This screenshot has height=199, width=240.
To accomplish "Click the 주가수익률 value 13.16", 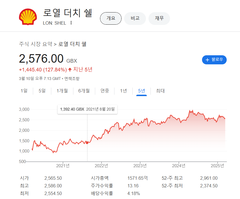I will coord(133,186).
